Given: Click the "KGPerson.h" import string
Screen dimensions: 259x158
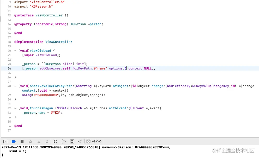Looking at the screenshot, I should point(41,7).
